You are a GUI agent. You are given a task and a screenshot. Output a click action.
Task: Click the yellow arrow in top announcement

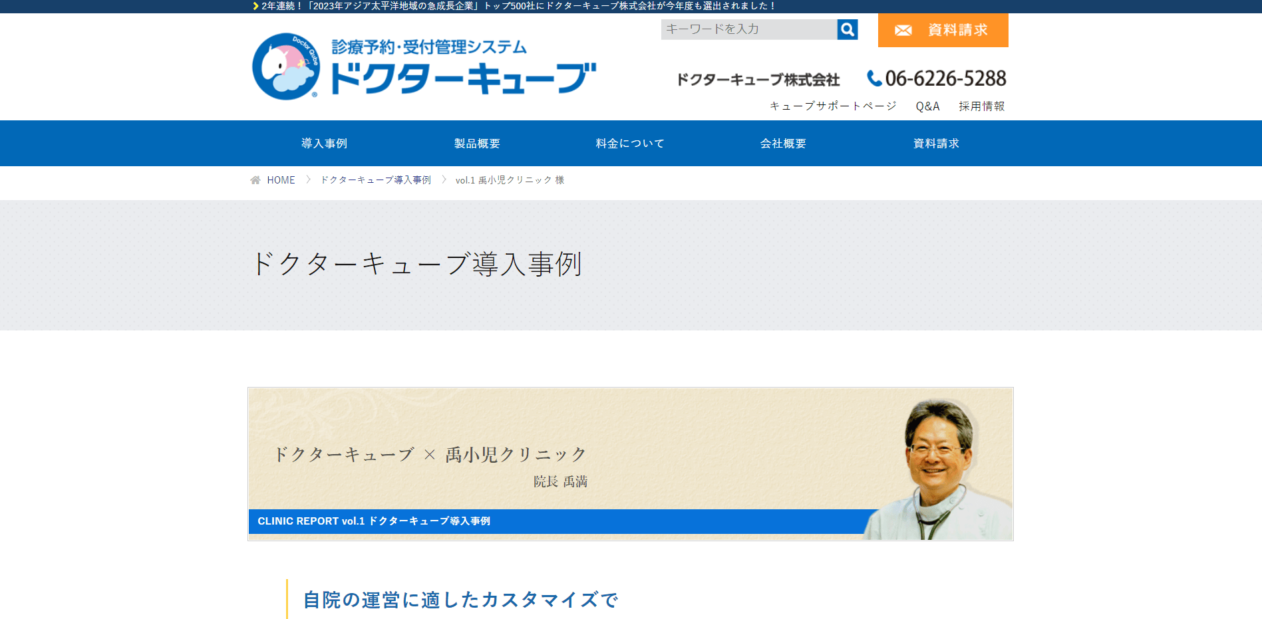tap(255, 6)
